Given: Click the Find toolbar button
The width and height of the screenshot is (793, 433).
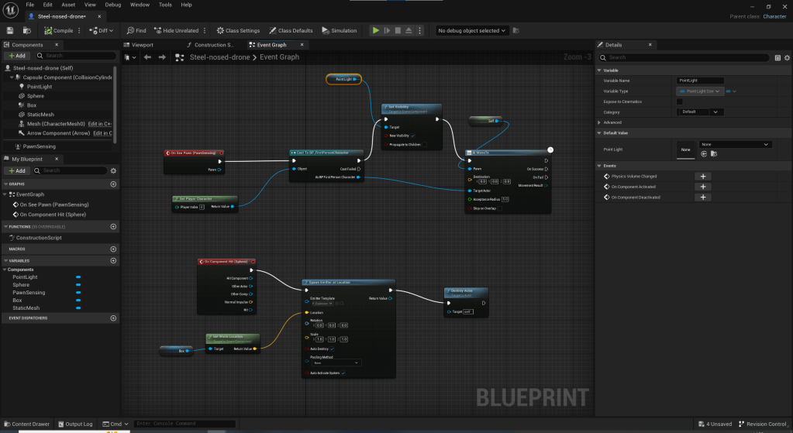Looking at the screenshot, I should (136, 31).
